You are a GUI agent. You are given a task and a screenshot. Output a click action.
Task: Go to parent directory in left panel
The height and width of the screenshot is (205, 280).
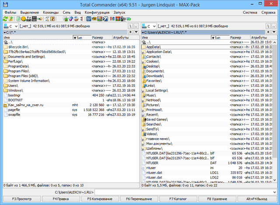pyautogui.click(x=136, y=27)
